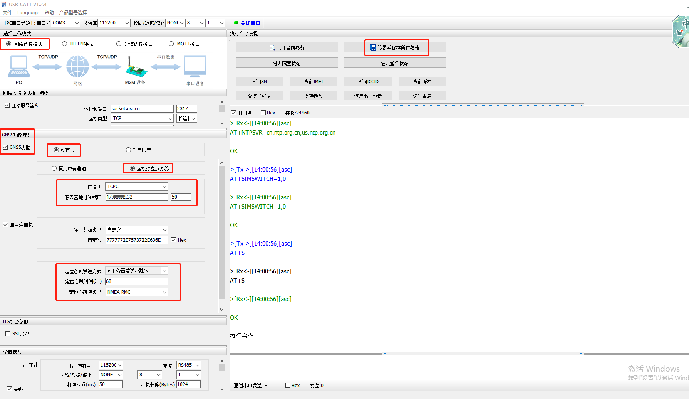The width and height of the screenshot is (689, 399).
Task: Click the PC laptop icon in diagram
Action: point(18,66)
